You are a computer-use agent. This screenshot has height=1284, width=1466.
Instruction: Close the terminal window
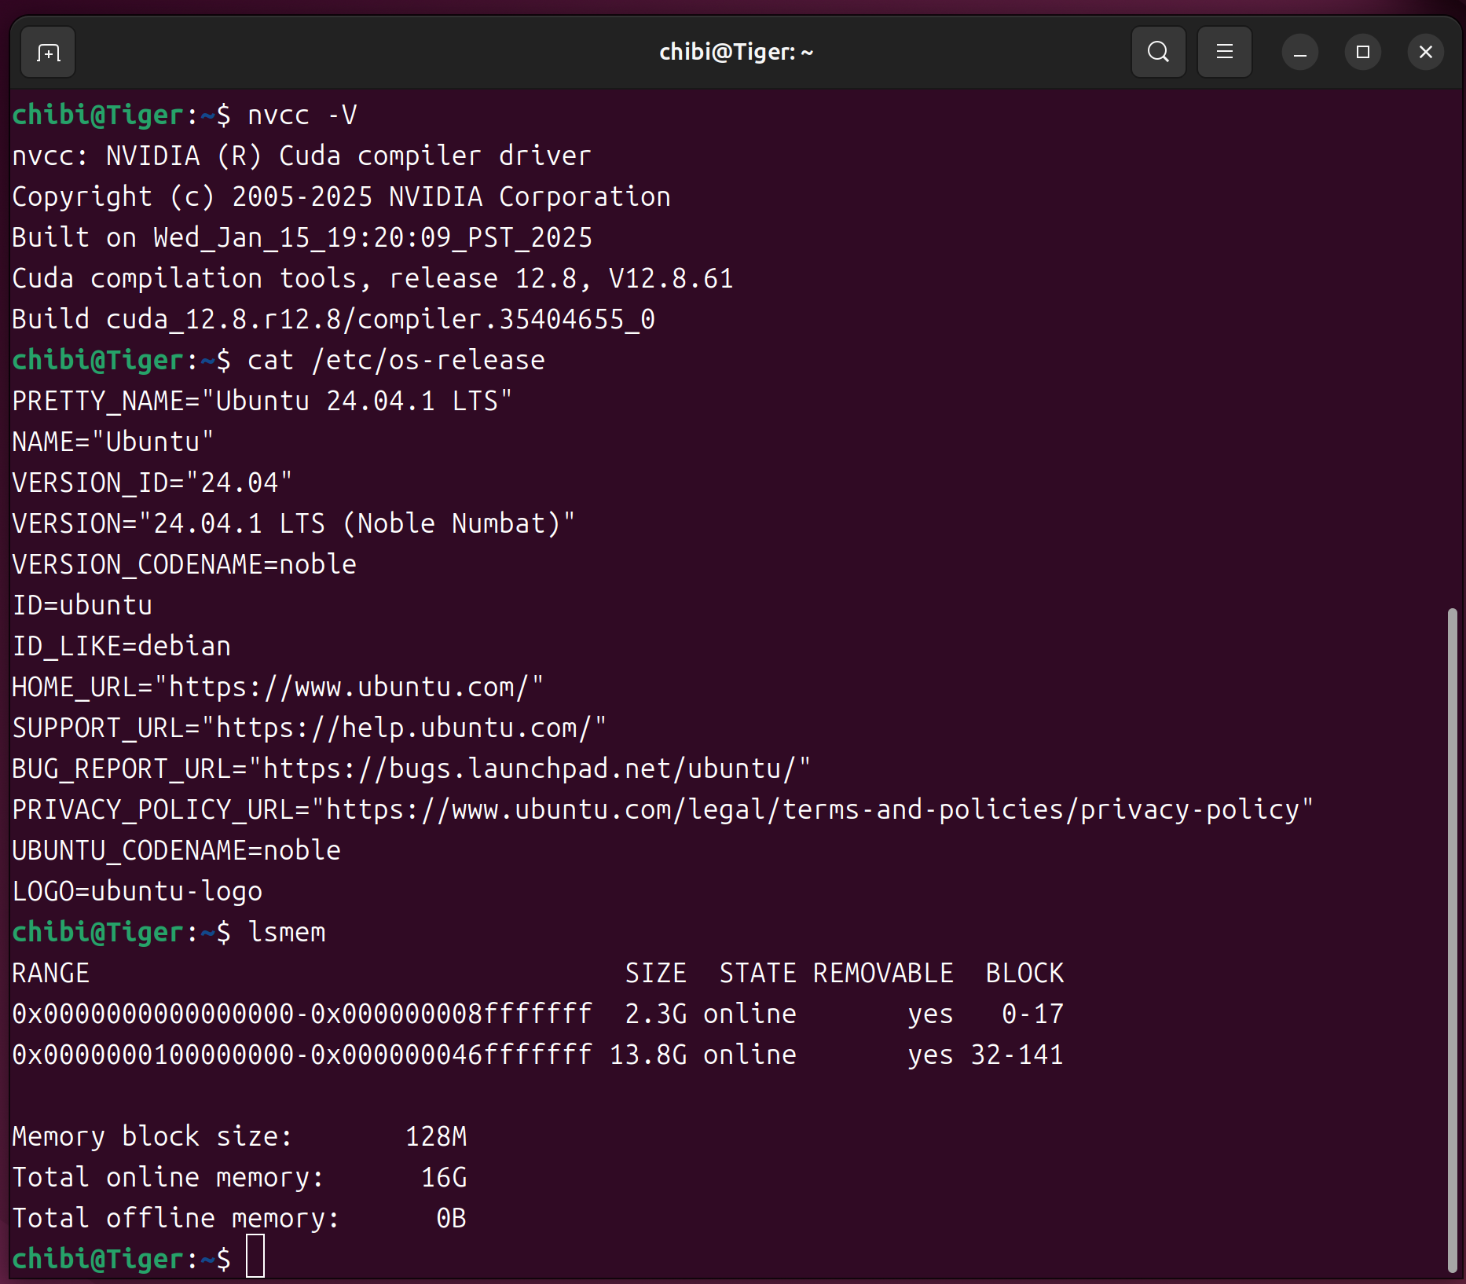1425,53
